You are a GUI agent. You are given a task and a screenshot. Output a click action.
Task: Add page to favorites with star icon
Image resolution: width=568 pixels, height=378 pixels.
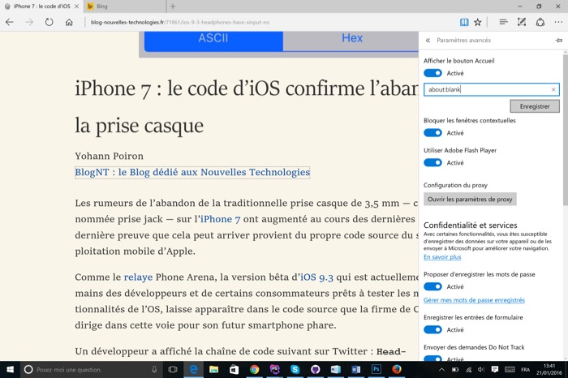coord(478,22)
